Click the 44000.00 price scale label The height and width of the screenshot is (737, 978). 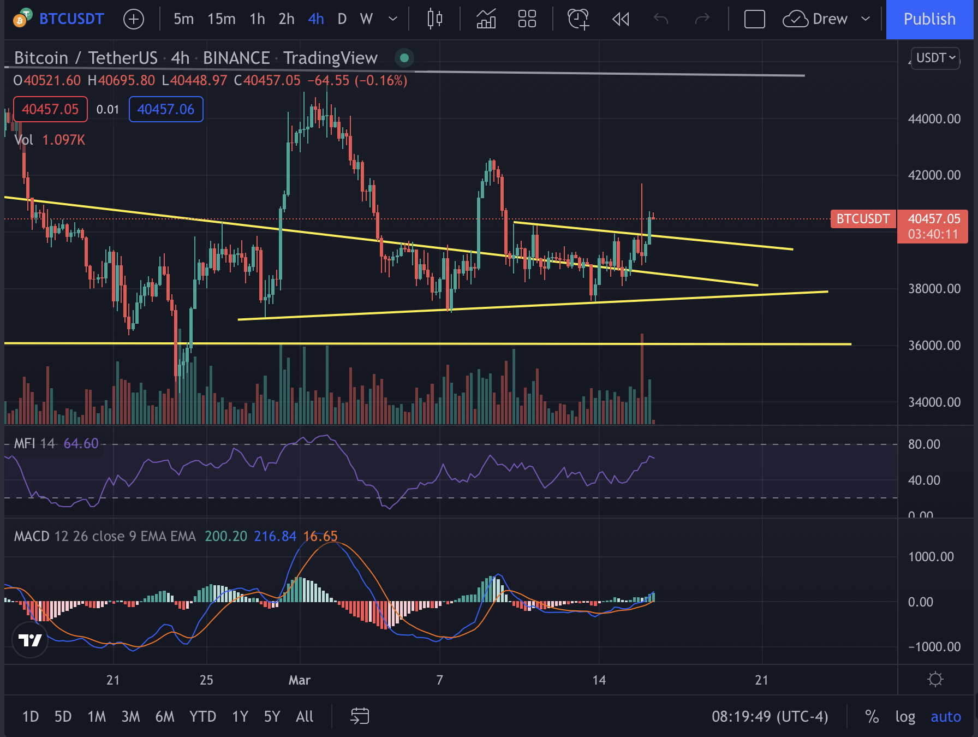click(934, 119)
